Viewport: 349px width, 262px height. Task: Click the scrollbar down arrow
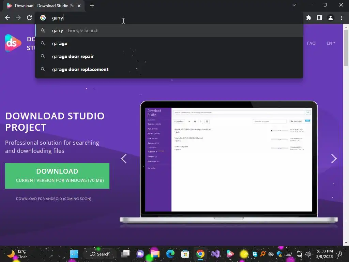click(x=346, y=243)
